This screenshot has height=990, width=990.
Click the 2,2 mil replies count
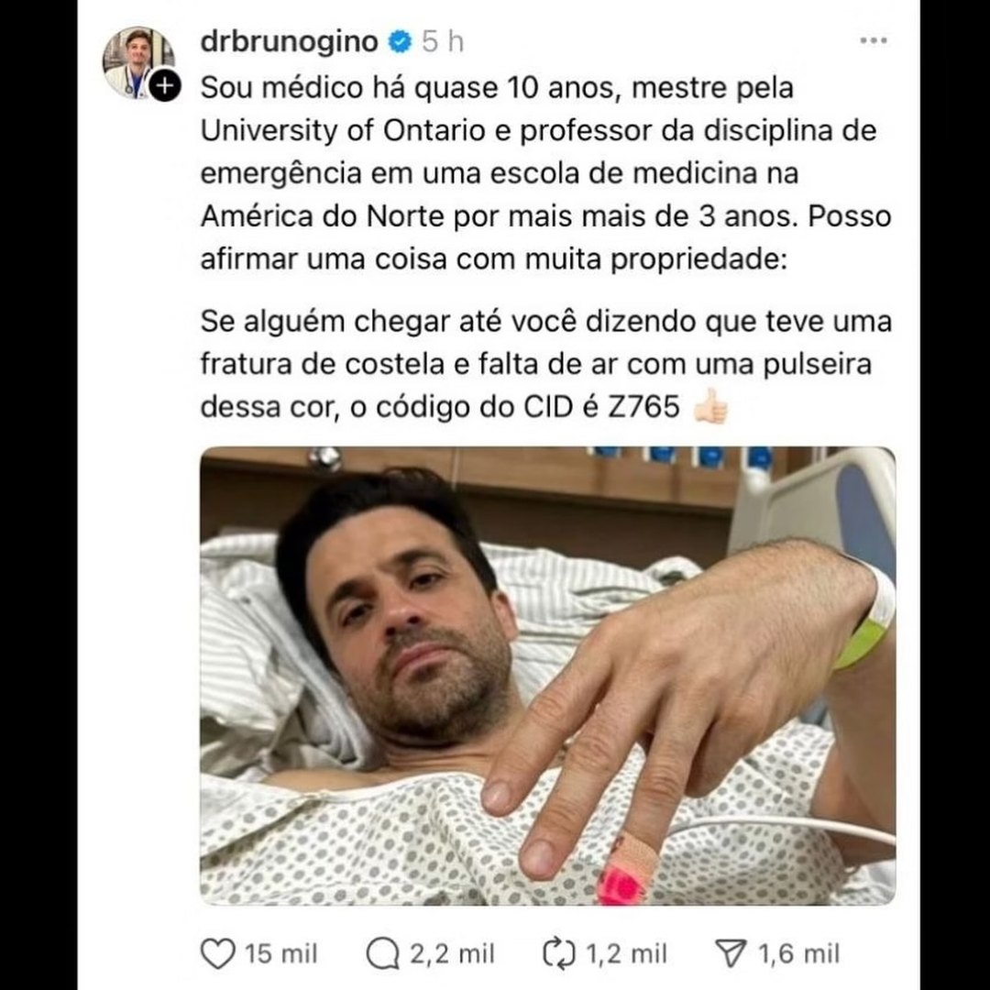(452, 954)
